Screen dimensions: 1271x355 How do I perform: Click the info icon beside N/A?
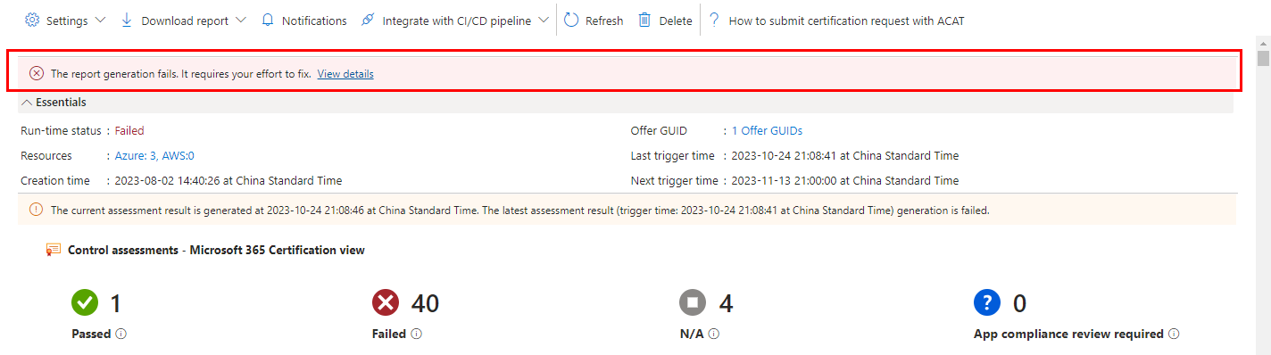pos(714,334)
